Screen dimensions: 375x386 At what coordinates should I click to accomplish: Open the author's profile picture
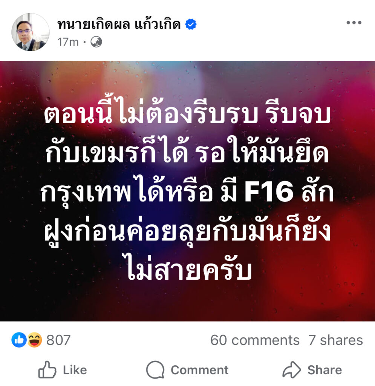[31, 32]
